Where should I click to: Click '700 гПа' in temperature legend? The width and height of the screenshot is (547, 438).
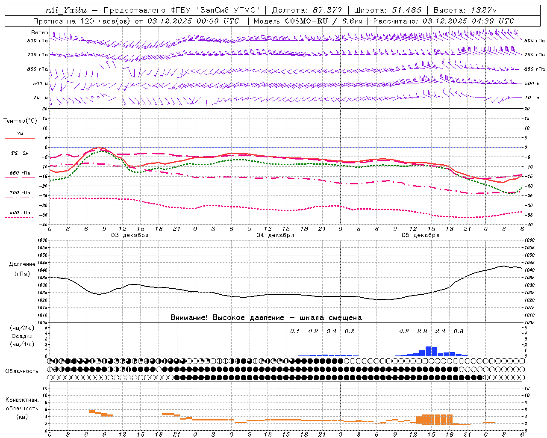pyautogui.click(x=20, y=193)
